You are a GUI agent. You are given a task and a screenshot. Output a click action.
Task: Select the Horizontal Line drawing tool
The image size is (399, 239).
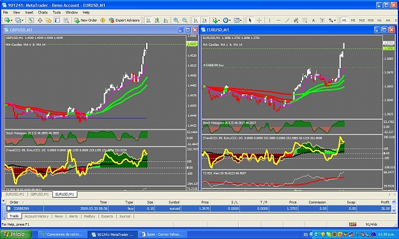point(278,20)
